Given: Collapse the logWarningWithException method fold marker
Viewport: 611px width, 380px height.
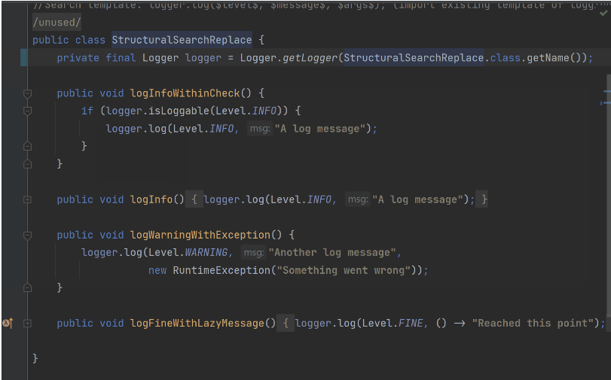Looking at the screenshot, I should [27, 236].
